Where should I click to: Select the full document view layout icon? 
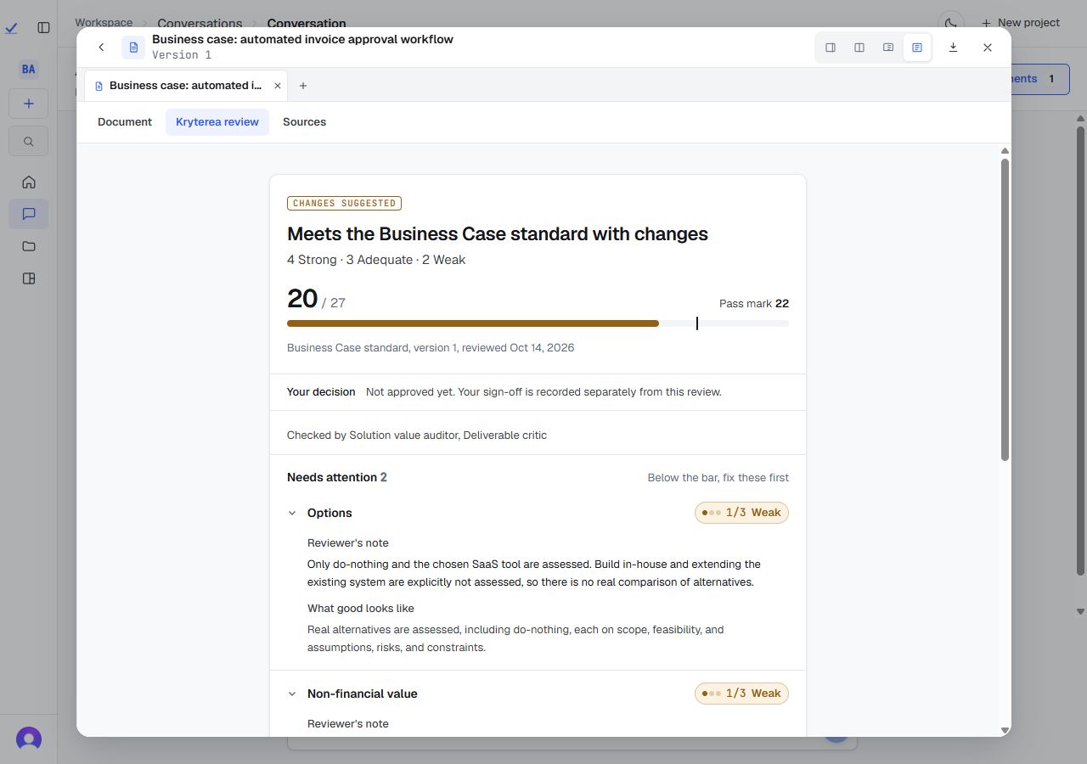pos(917,48)
